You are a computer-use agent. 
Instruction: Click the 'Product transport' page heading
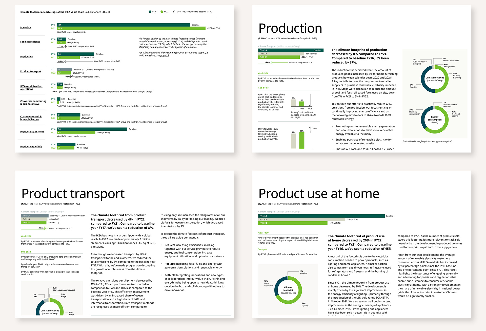click(x=73, y=194)
